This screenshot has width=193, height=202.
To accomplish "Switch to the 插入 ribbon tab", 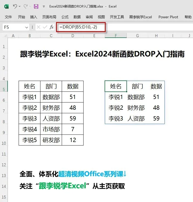I will pyautogui.click(x=34, y=17).
